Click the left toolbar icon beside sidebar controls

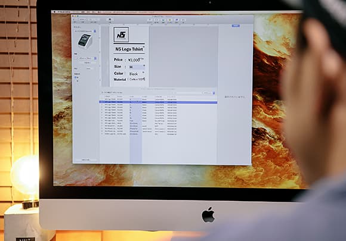pyautogui.click(x=110, y=20)
